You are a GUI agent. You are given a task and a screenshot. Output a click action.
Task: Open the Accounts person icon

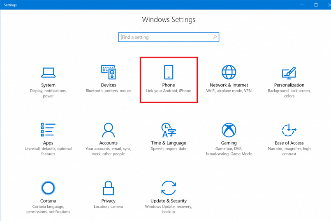pyautogui.click(x=108, y=130)
